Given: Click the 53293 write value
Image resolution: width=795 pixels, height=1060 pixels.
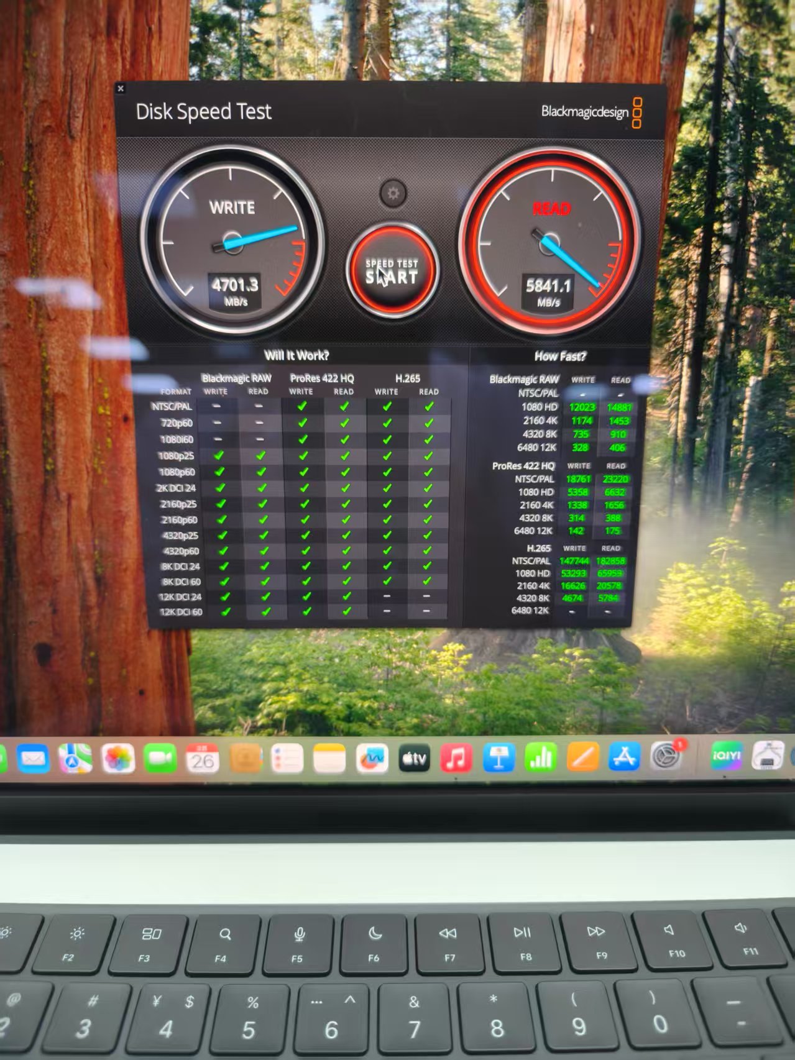Looking at the screenshot, I should pos(574,573).
